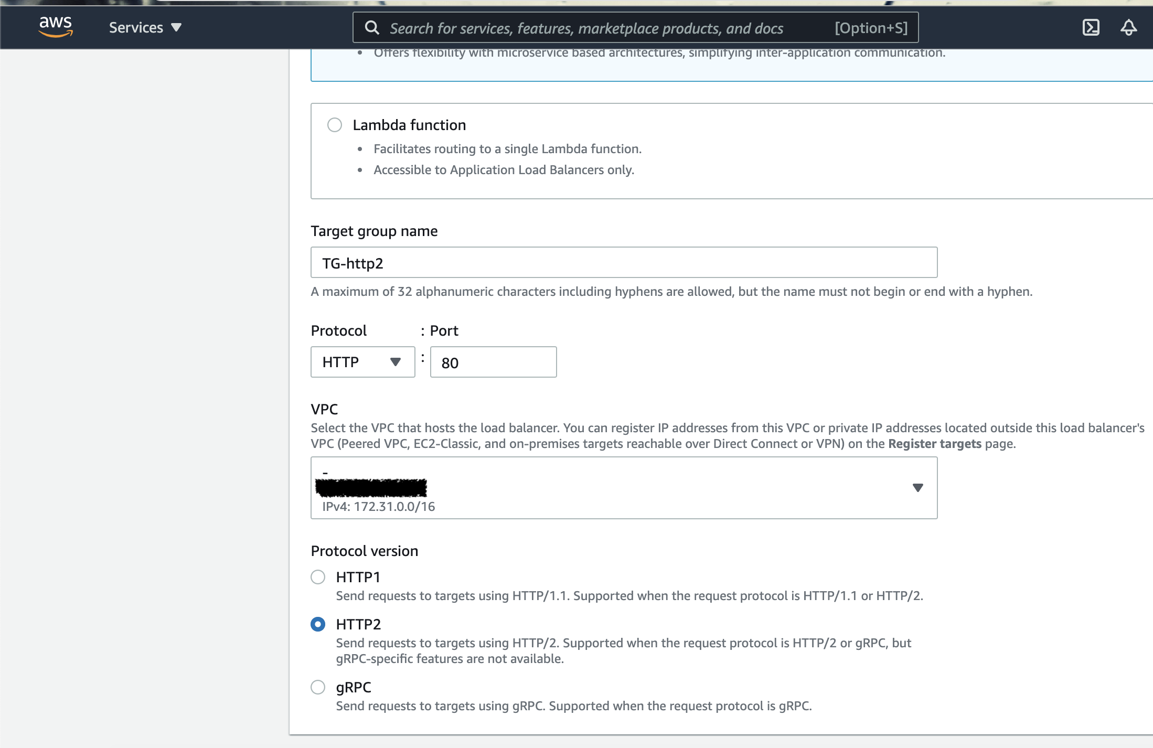Open CloudShell terminal from the navigation bar
The height and width of the screenshot is (748, 1153).
coord(1091,27)
